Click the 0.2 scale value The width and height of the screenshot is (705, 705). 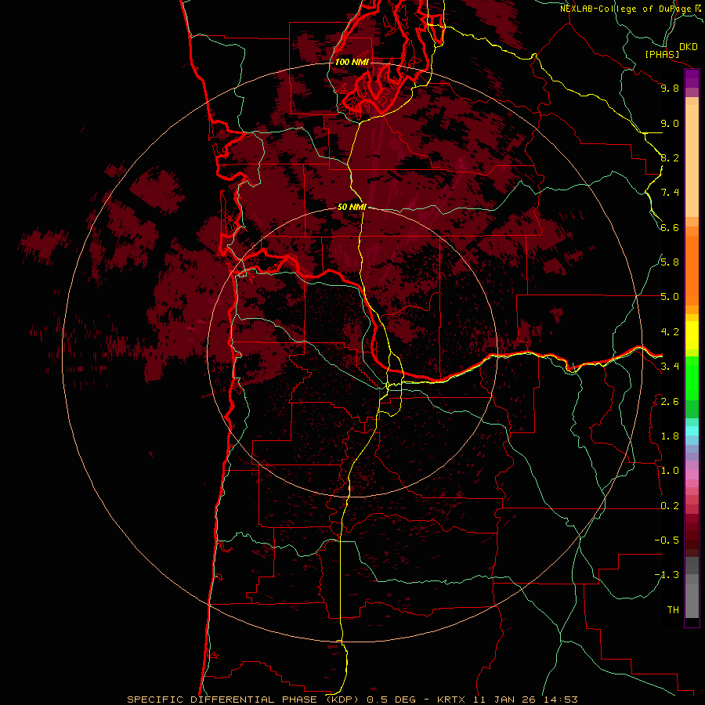[x=670, y=506]
